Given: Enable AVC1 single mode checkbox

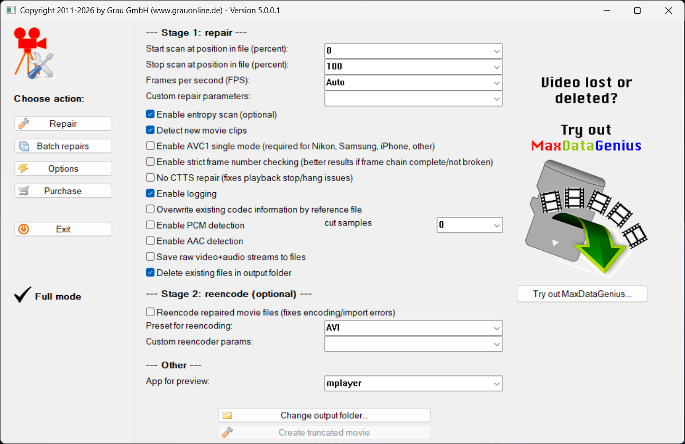Looking at the screenshot, I should click(x=150, y=146).
